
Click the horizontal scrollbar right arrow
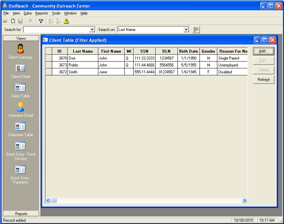(245, 201)
